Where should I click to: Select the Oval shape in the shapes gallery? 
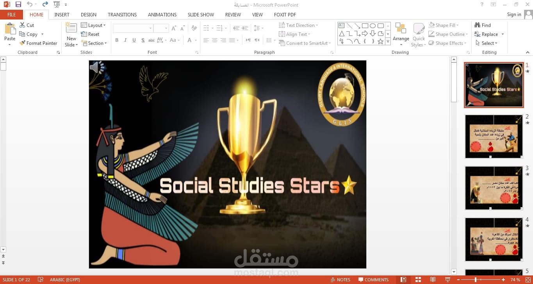tap(373, 26)
